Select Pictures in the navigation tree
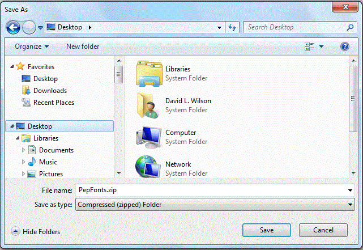363x250 pixels. point(51,174)
